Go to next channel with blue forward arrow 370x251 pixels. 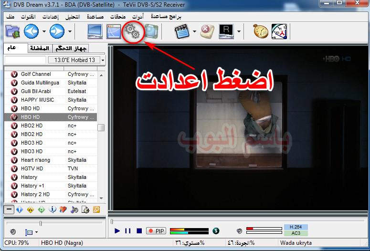57,31
